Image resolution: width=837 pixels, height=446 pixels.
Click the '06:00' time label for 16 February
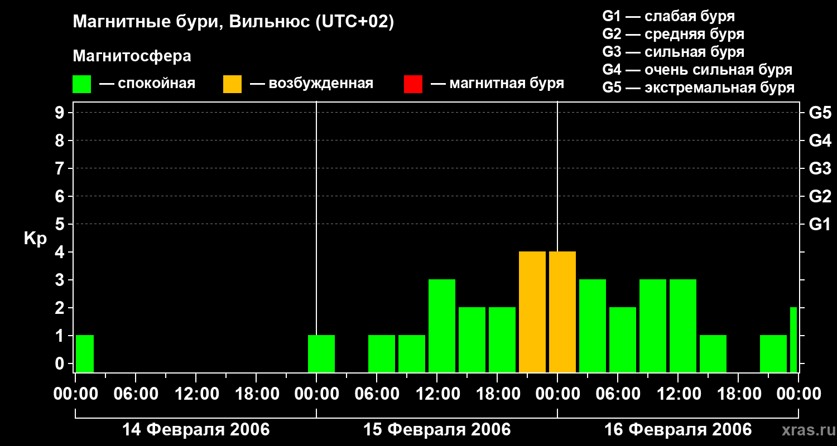[618, 394]
